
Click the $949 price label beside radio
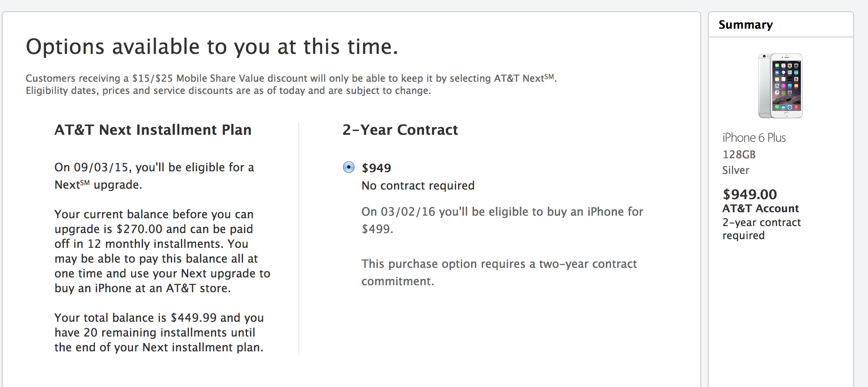377,168
